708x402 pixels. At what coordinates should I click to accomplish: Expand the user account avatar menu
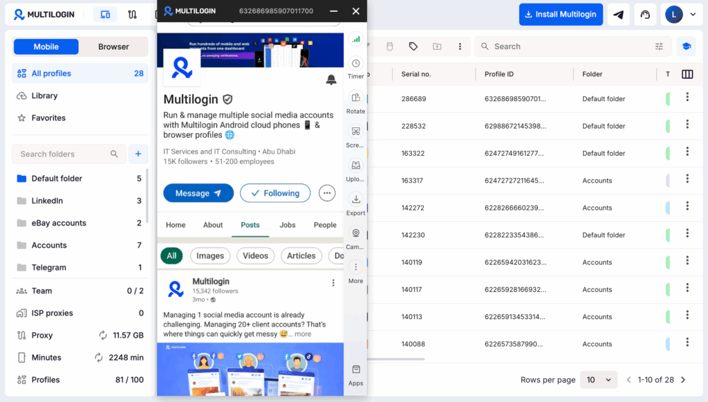(681, 15)
